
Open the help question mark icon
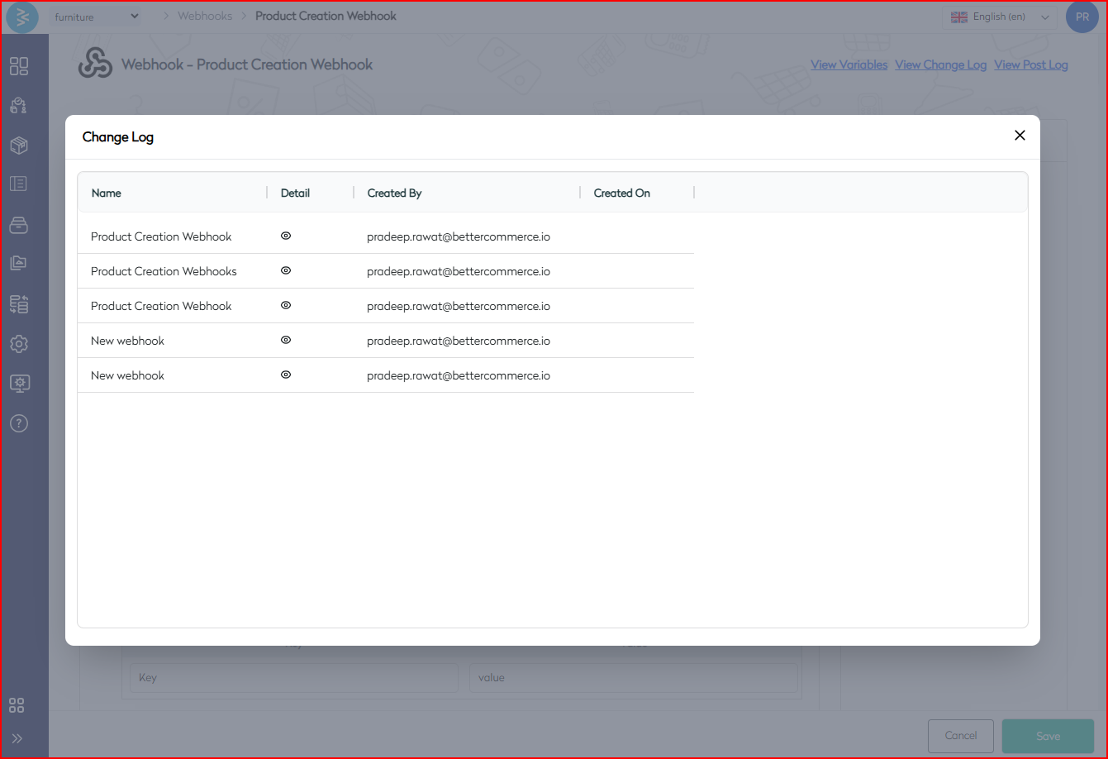point(19,423)
